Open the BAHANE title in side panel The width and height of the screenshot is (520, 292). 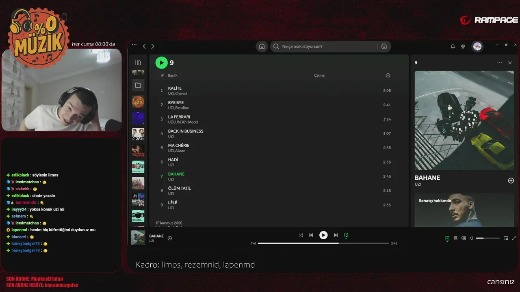(427, 178)
